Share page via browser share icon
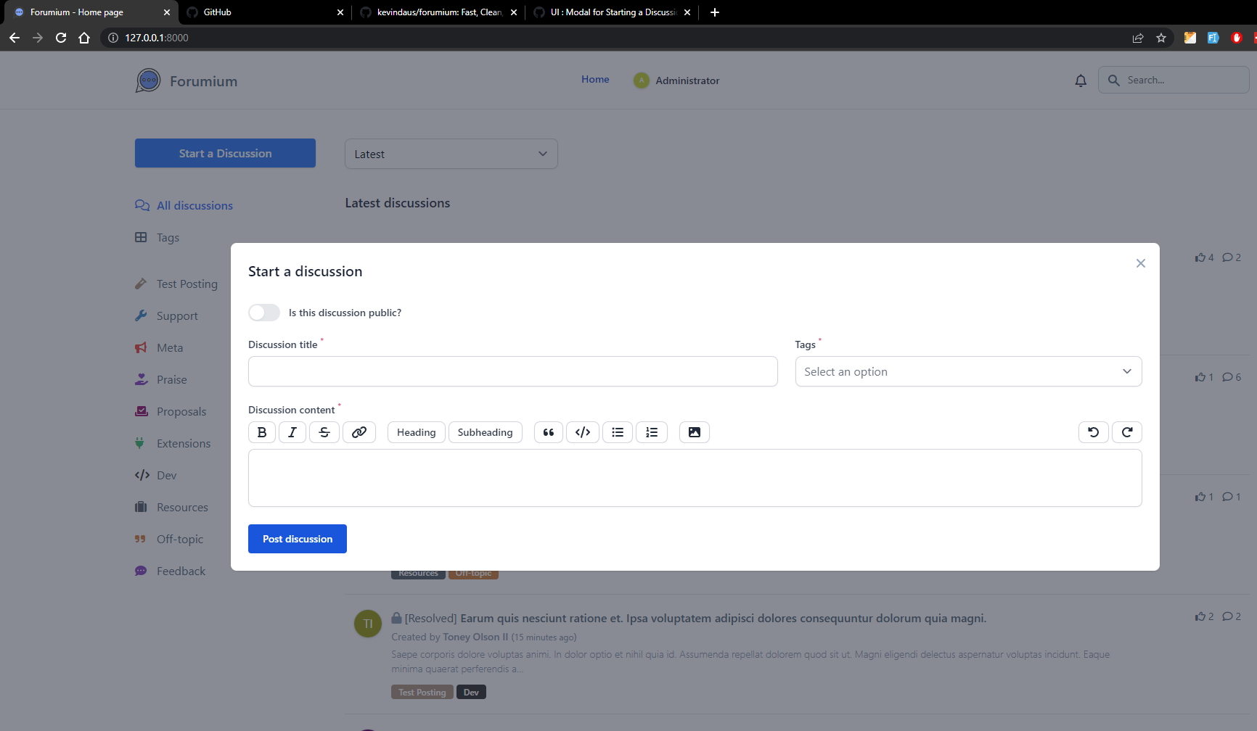 click(x=1138, y=38)
